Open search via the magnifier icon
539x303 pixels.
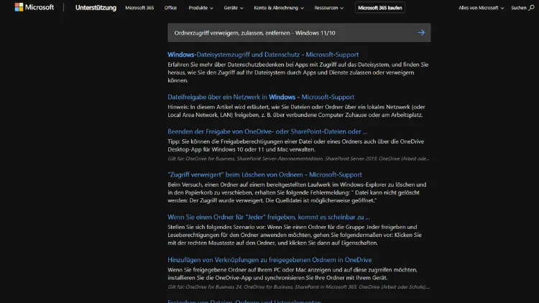(x=531, y=8)
